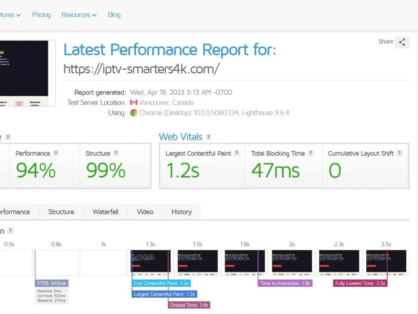Click the Redirect: 0ms detail
Image resolution: width=418 pixels, height=314 pixels.
point(49,291)
